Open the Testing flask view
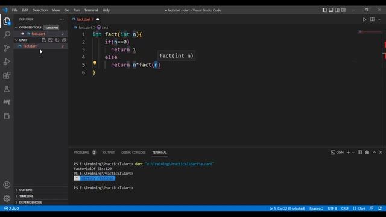386x217 pixels. [x=7, y=89]
